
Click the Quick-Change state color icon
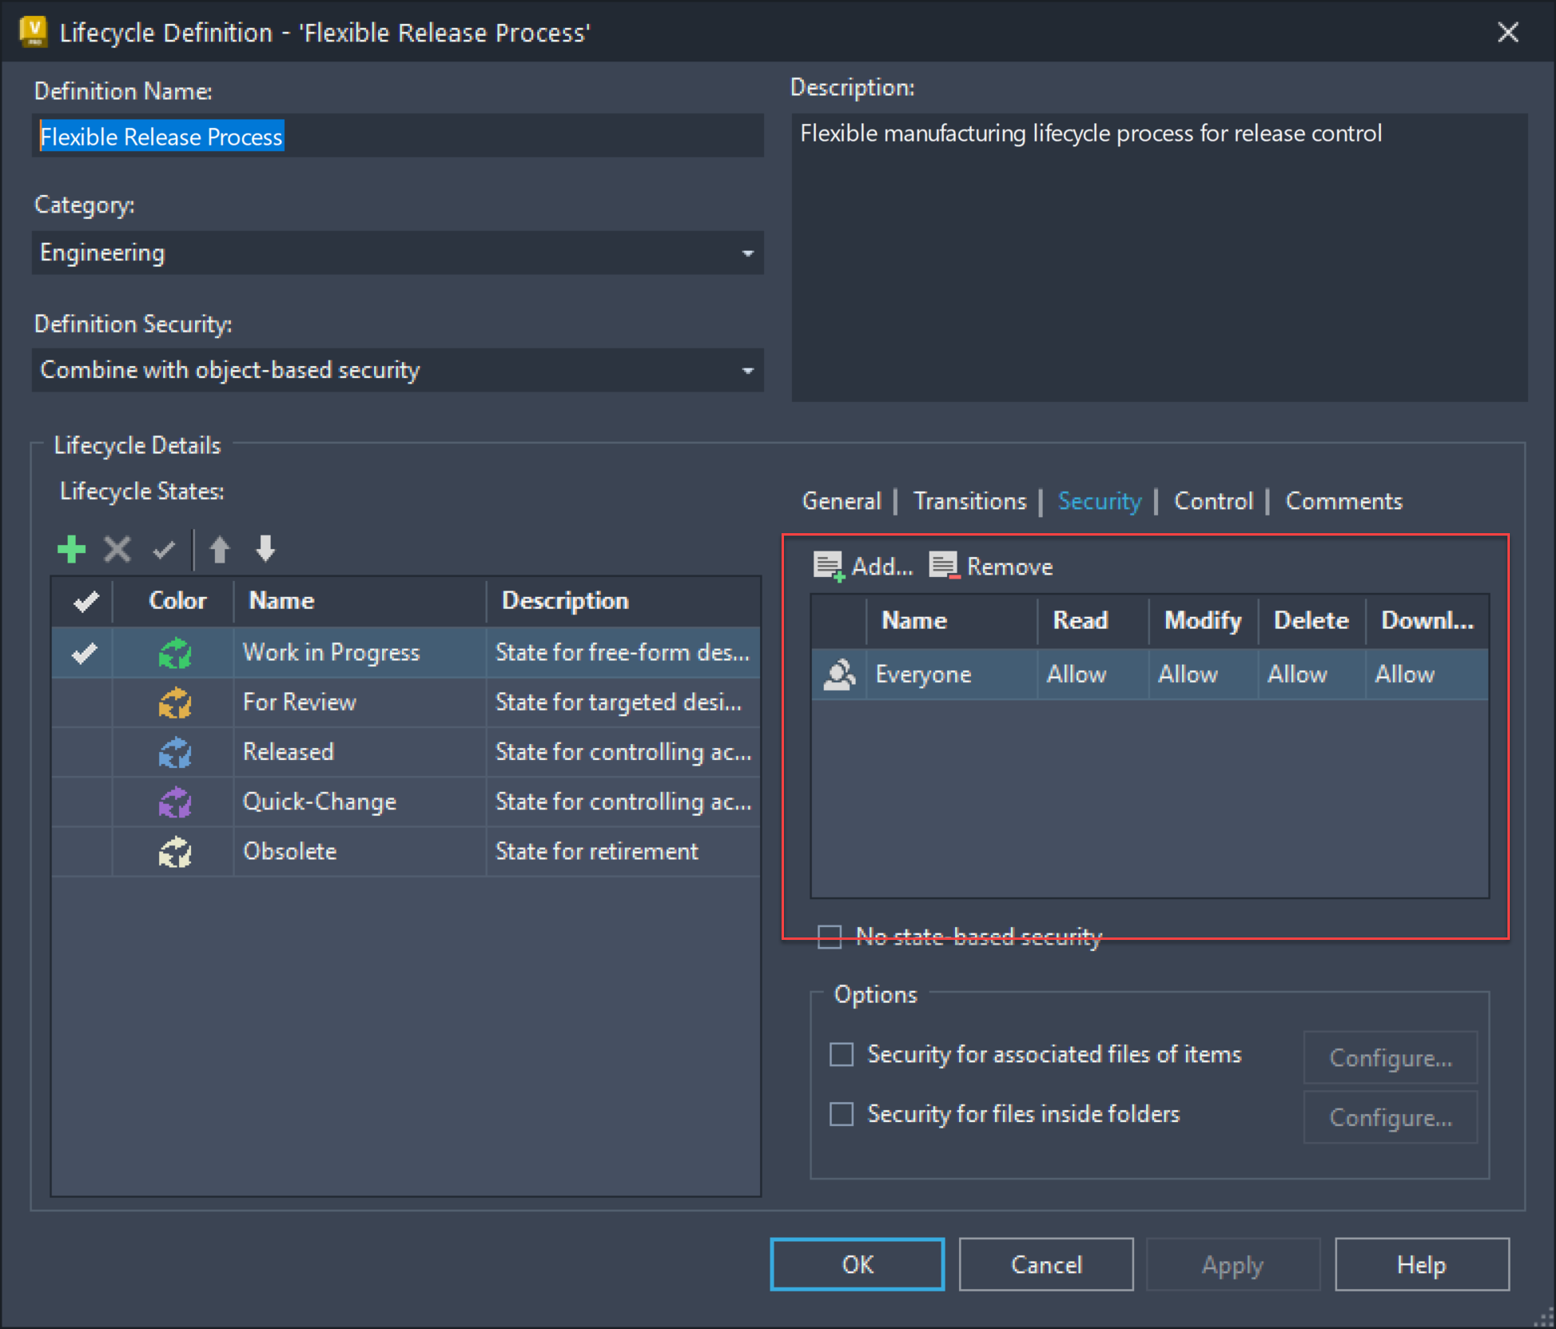[175, 801]
